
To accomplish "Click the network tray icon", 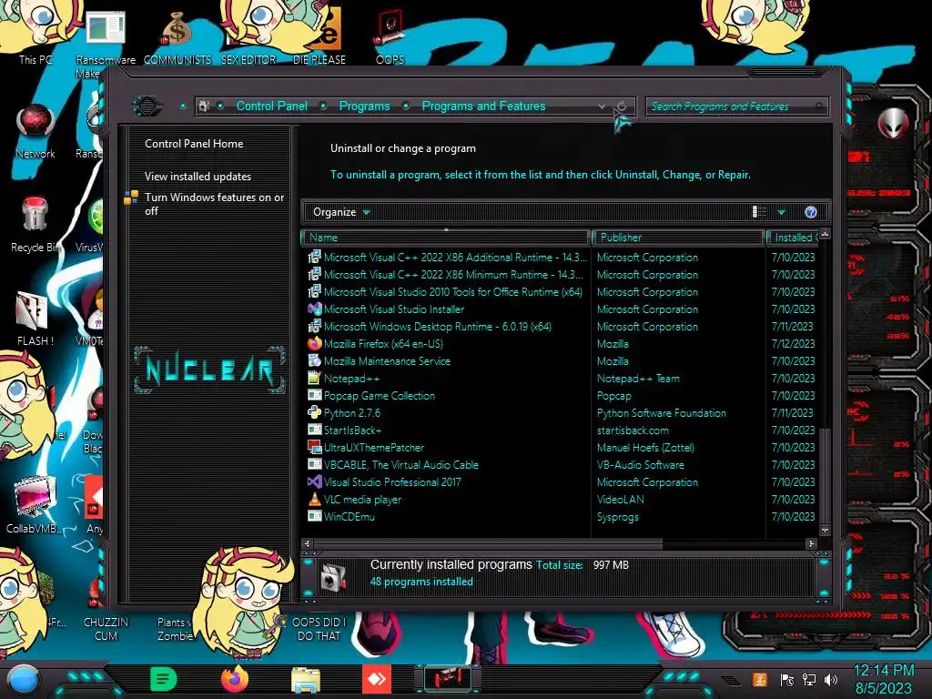I will (809, 680).
